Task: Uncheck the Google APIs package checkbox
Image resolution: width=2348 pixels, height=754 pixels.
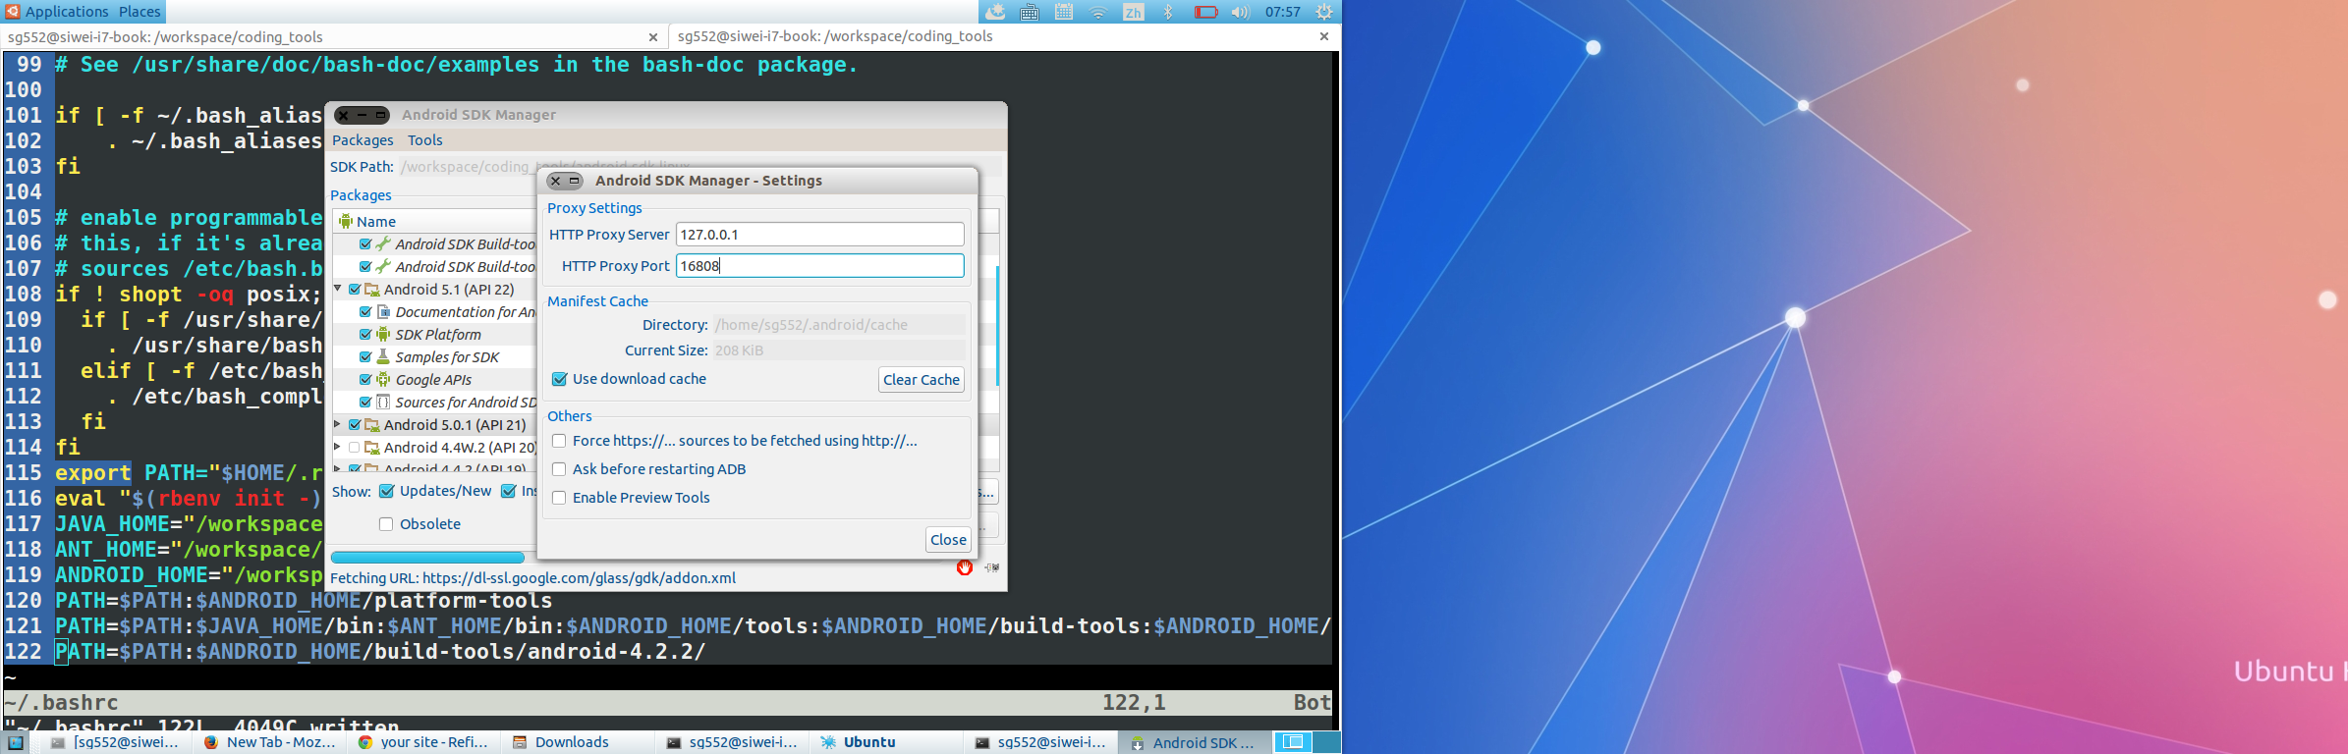Action: [365, 379]
